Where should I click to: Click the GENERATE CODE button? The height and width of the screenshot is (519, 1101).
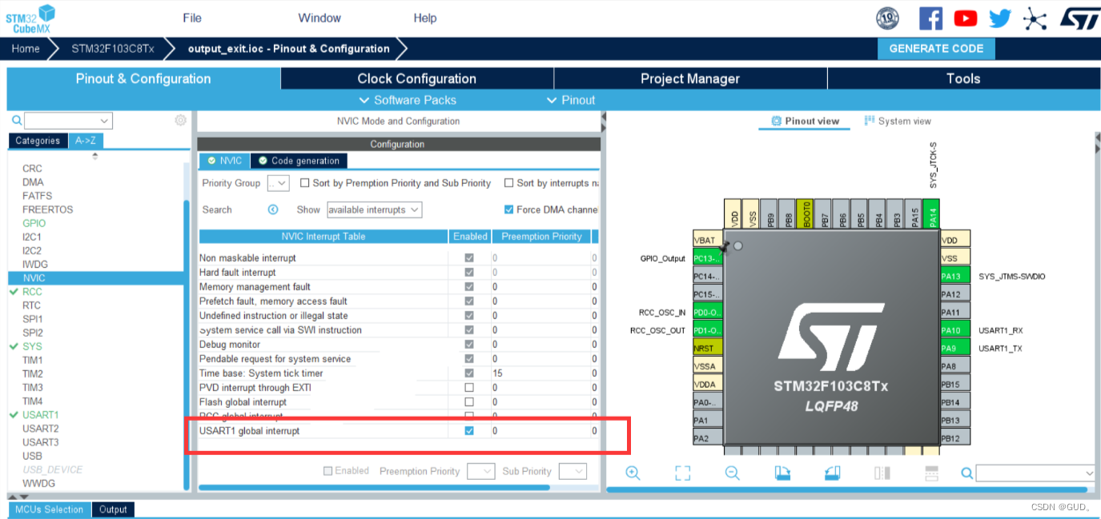coord(936,48)
